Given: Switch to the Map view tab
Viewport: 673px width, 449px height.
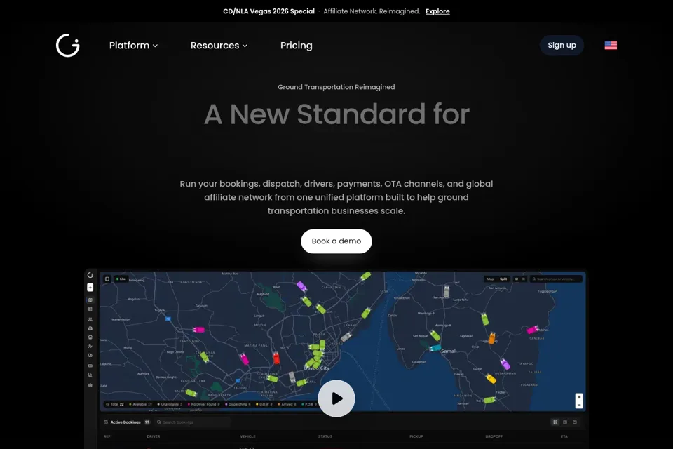Looking at the screenshot, I should tap(490, 279).
